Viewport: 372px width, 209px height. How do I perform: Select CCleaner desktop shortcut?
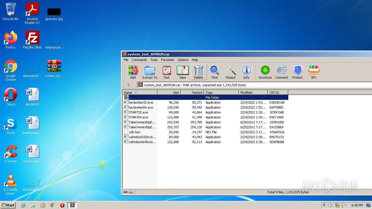point(10,154)
